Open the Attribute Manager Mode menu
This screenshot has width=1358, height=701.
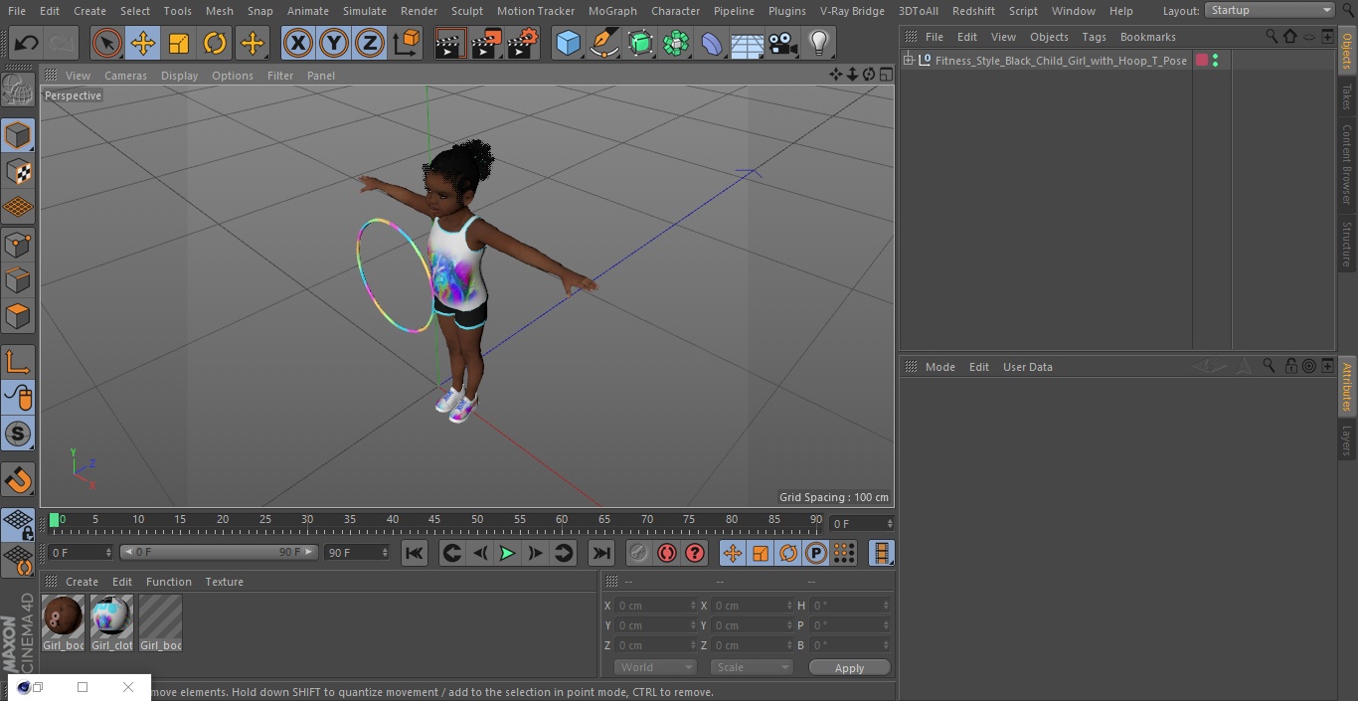click(x=939, y=367)
